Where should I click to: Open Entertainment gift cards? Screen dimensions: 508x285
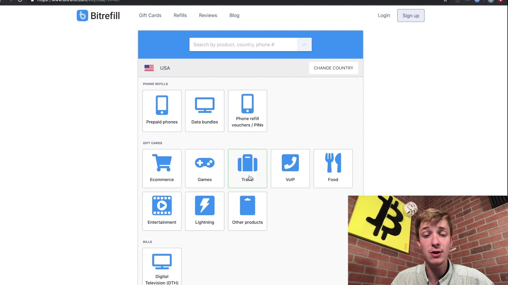point(162,211)
